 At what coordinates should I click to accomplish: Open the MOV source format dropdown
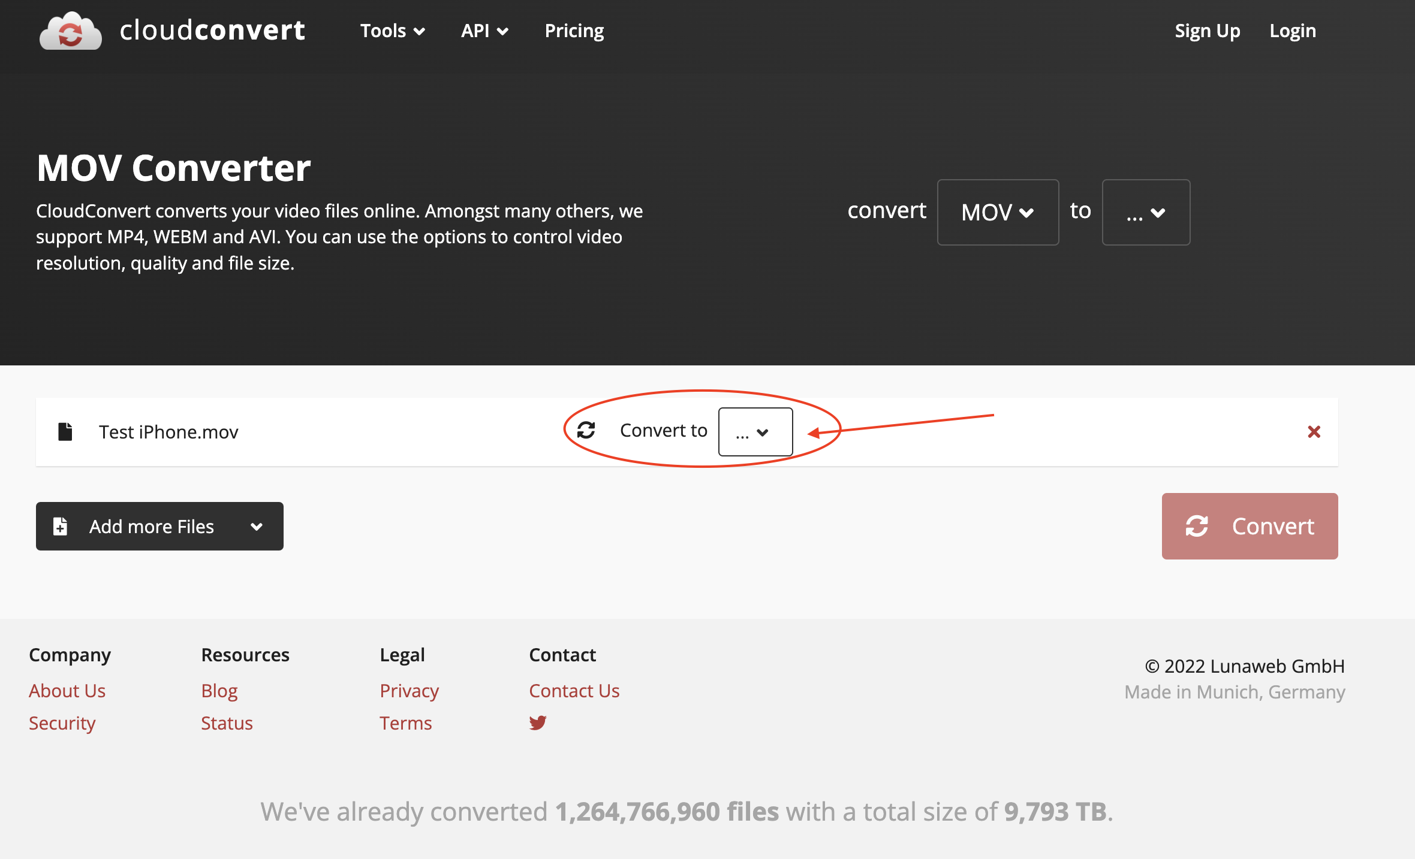(x=998, y=212)
